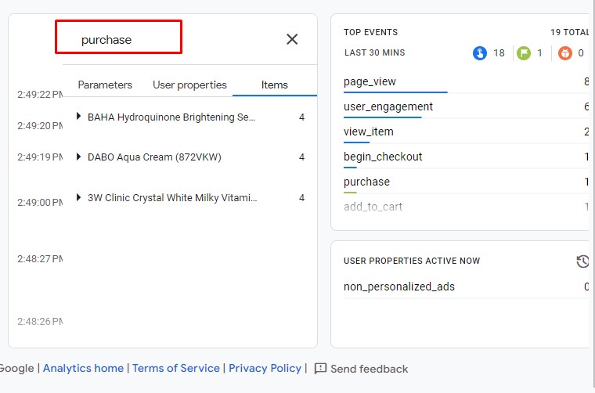Open the Privacy Policy link

pyautogui.click(x=265, y=368)
